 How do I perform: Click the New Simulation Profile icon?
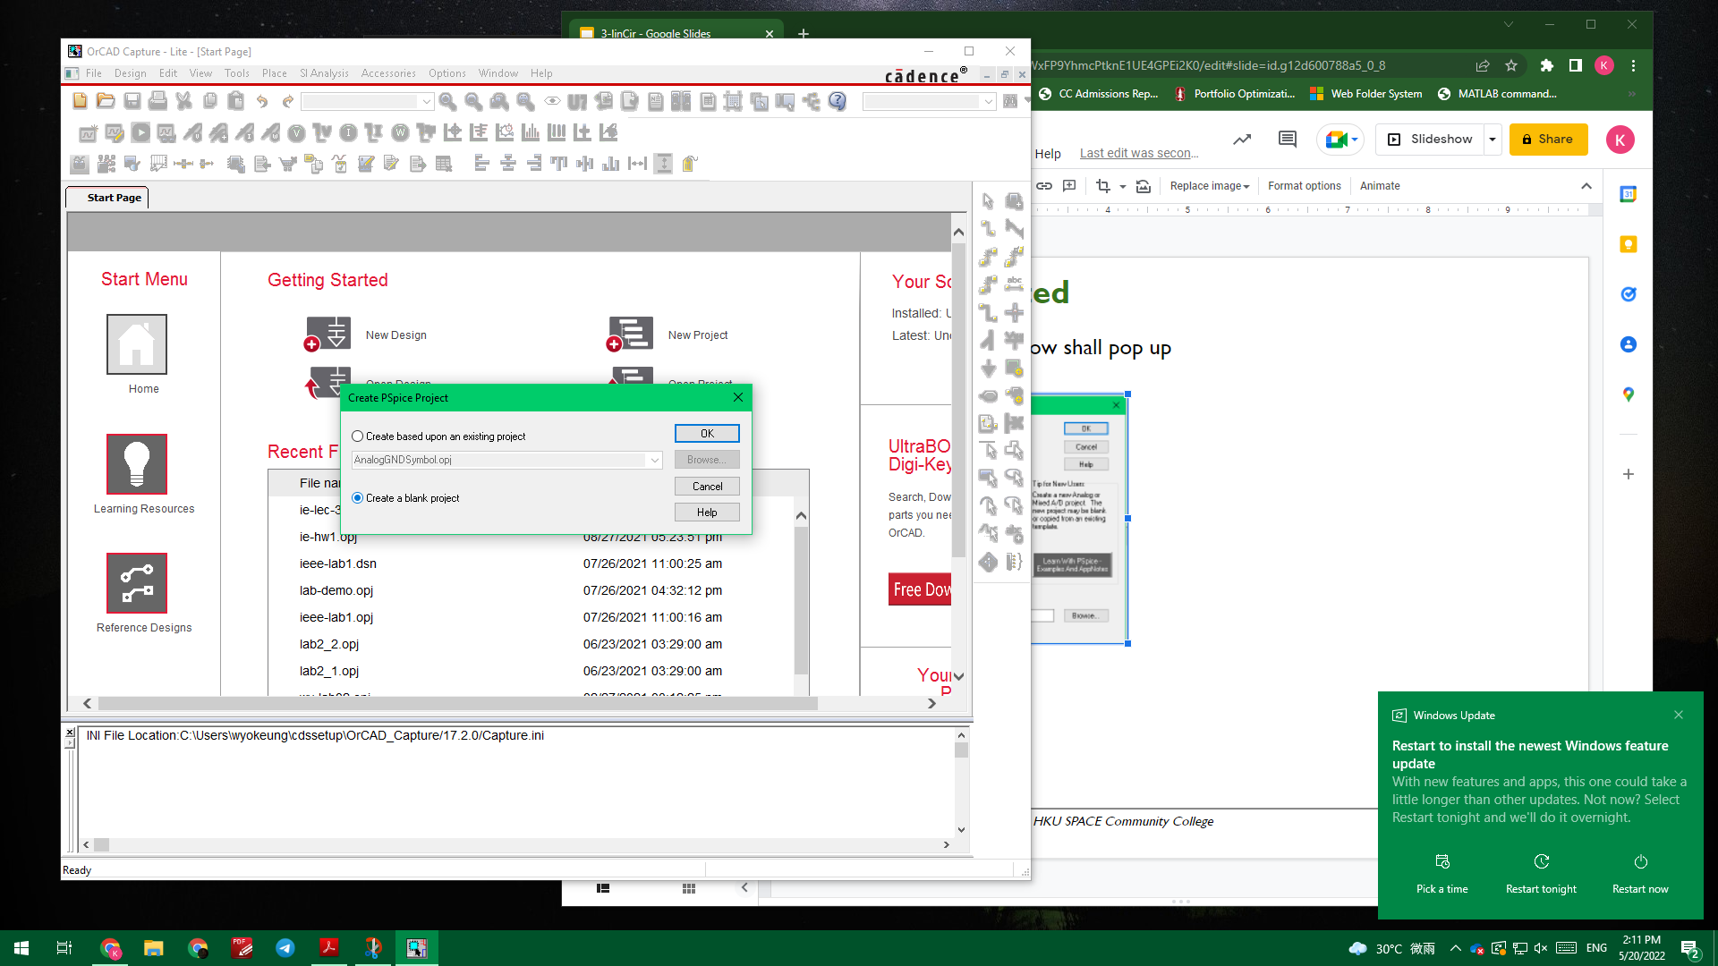point(88,133)
